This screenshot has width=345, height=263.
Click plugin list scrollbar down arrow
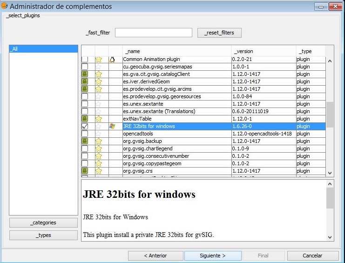click(330, 173)
